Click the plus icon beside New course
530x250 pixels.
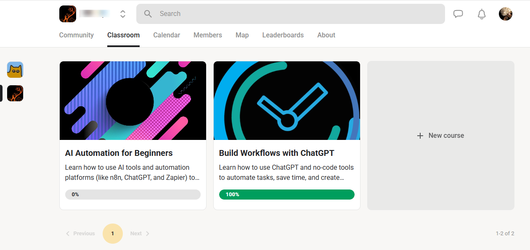(420, 136)
